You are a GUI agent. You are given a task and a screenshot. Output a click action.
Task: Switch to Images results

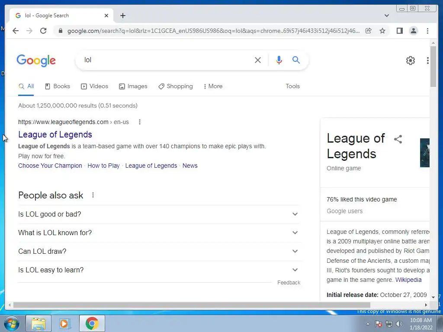pyautogui.click(x=133, y=86)
